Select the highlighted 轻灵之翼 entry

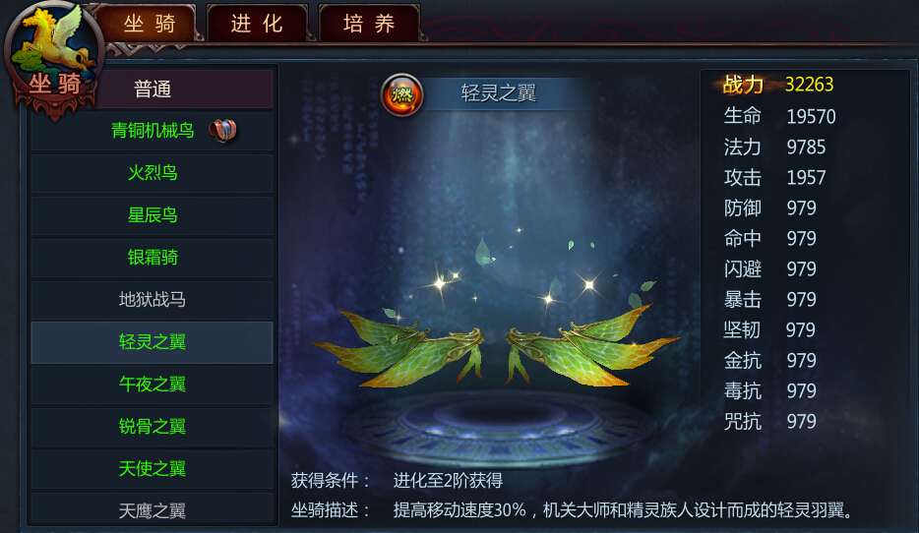point(152,342)
